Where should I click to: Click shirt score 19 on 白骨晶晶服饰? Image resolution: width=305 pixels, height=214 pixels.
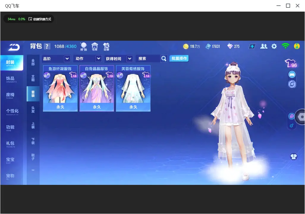pyautogui.click(x=109, y=75)
